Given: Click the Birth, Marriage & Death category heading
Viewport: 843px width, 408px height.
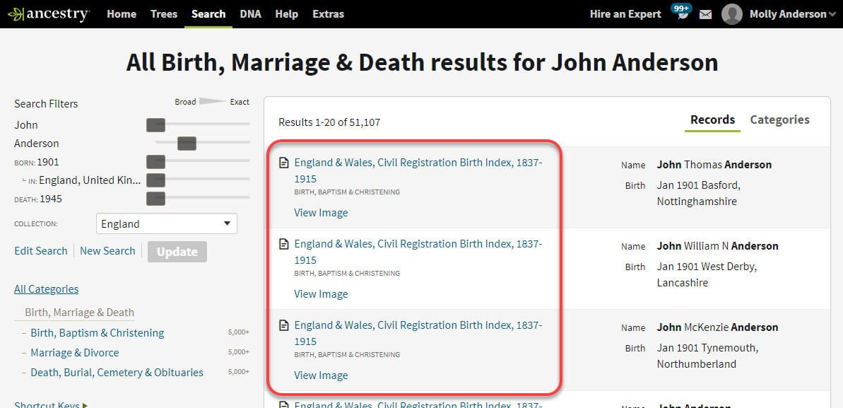Looking at the screenshot, I should (x=80, y=313).
